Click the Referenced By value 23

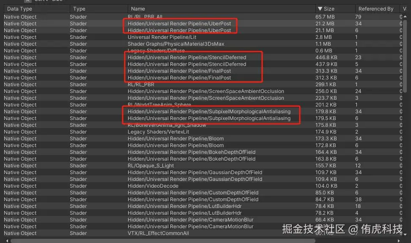click(x=358, y=57)
